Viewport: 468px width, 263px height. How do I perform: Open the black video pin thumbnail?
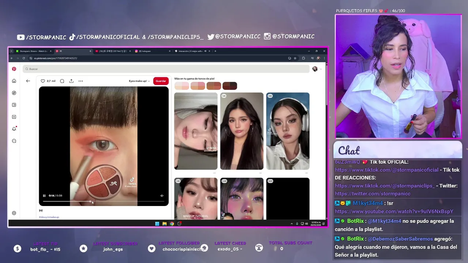[288, 199]
